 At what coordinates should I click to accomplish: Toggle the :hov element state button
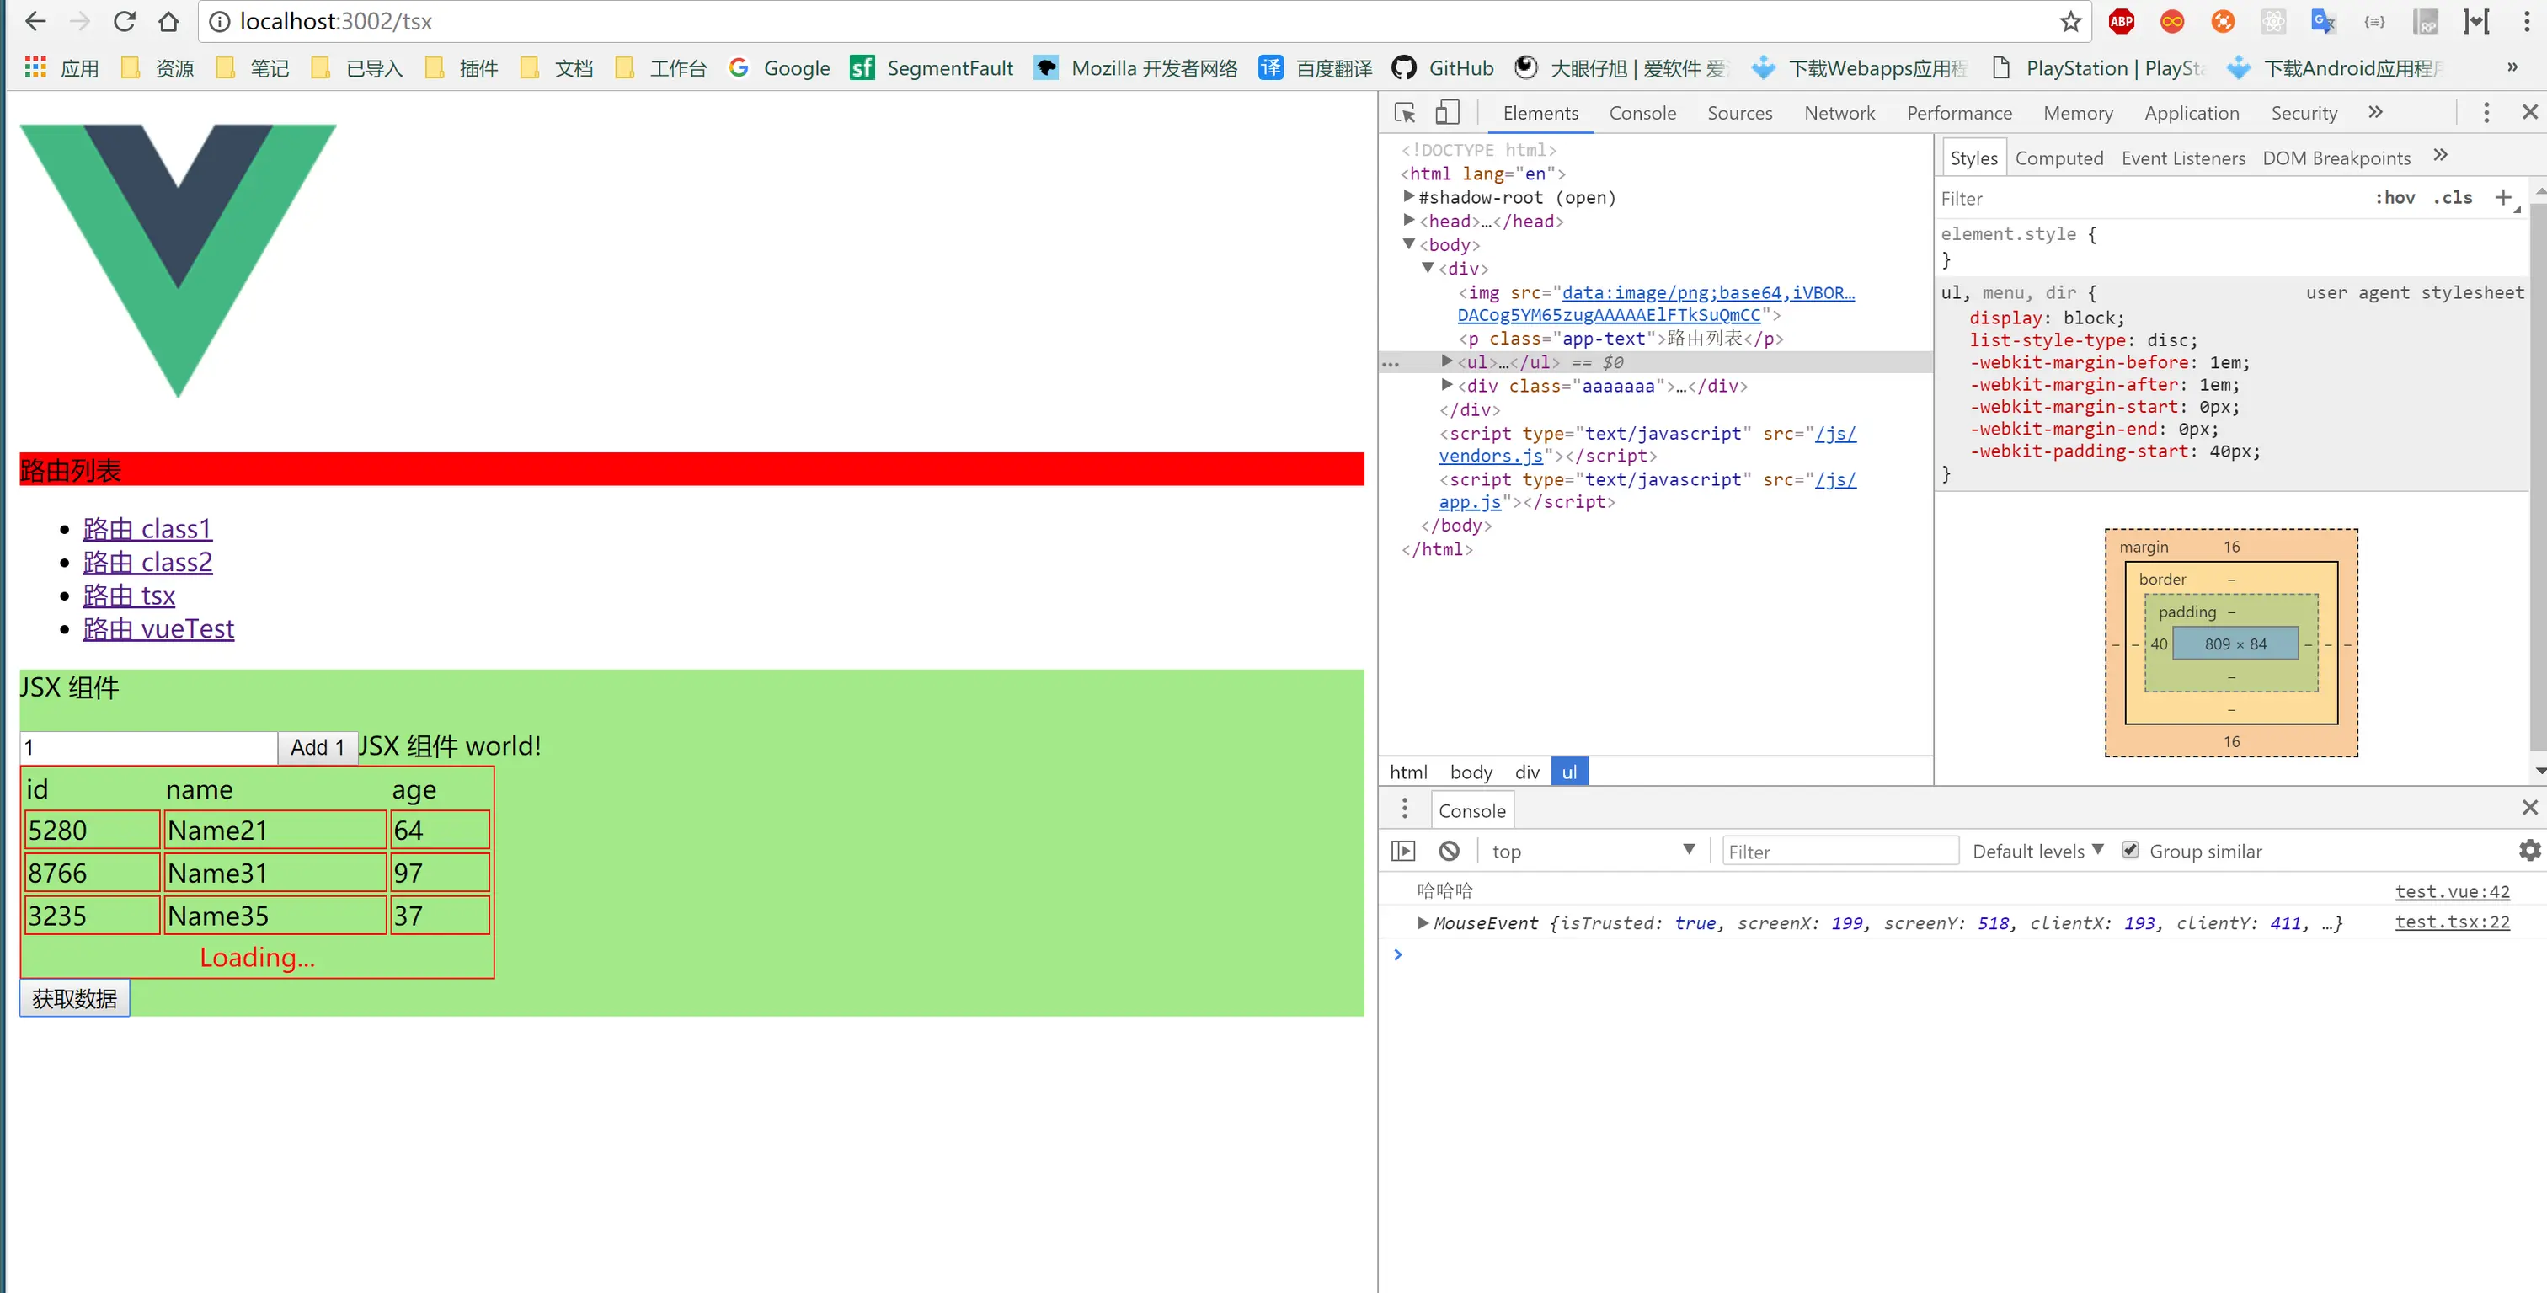(2395, 198)
